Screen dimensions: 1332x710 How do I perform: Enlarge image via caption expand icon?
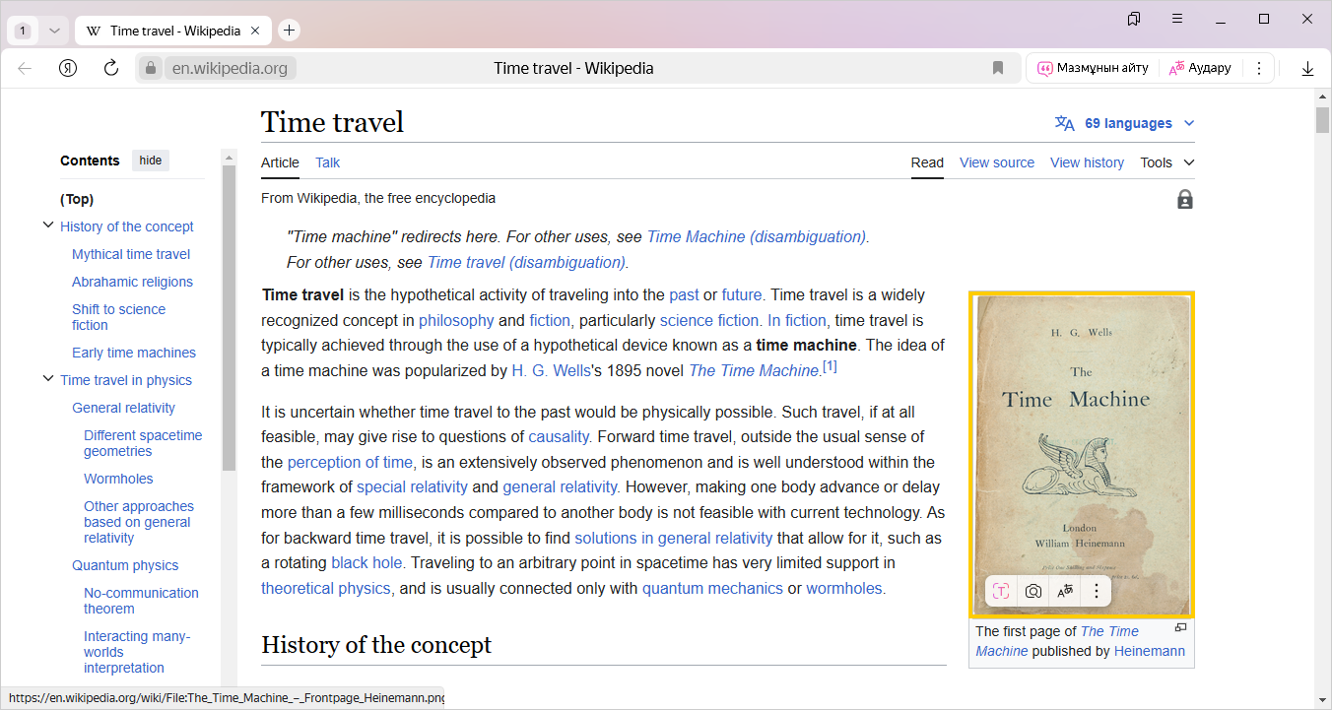point(1180,627)
